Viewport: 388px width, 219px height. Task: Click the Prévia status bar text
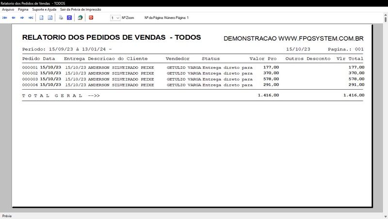pos(7,216)
